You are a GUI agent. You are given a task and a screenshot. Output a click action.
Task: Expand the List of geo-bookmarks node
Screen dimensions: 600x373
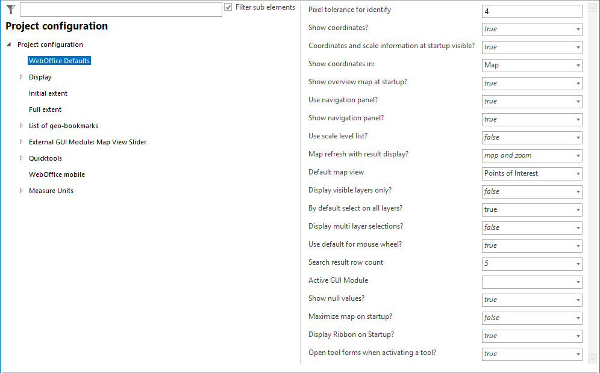[21, 126]
